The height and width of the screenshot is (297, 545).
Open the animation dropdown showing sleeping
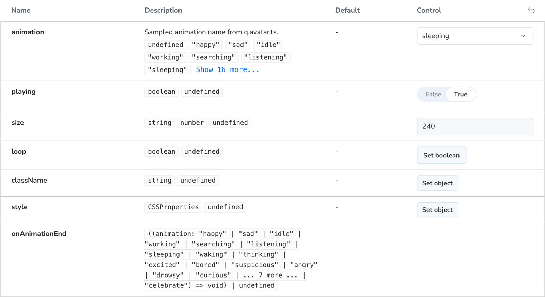[475, 36]
